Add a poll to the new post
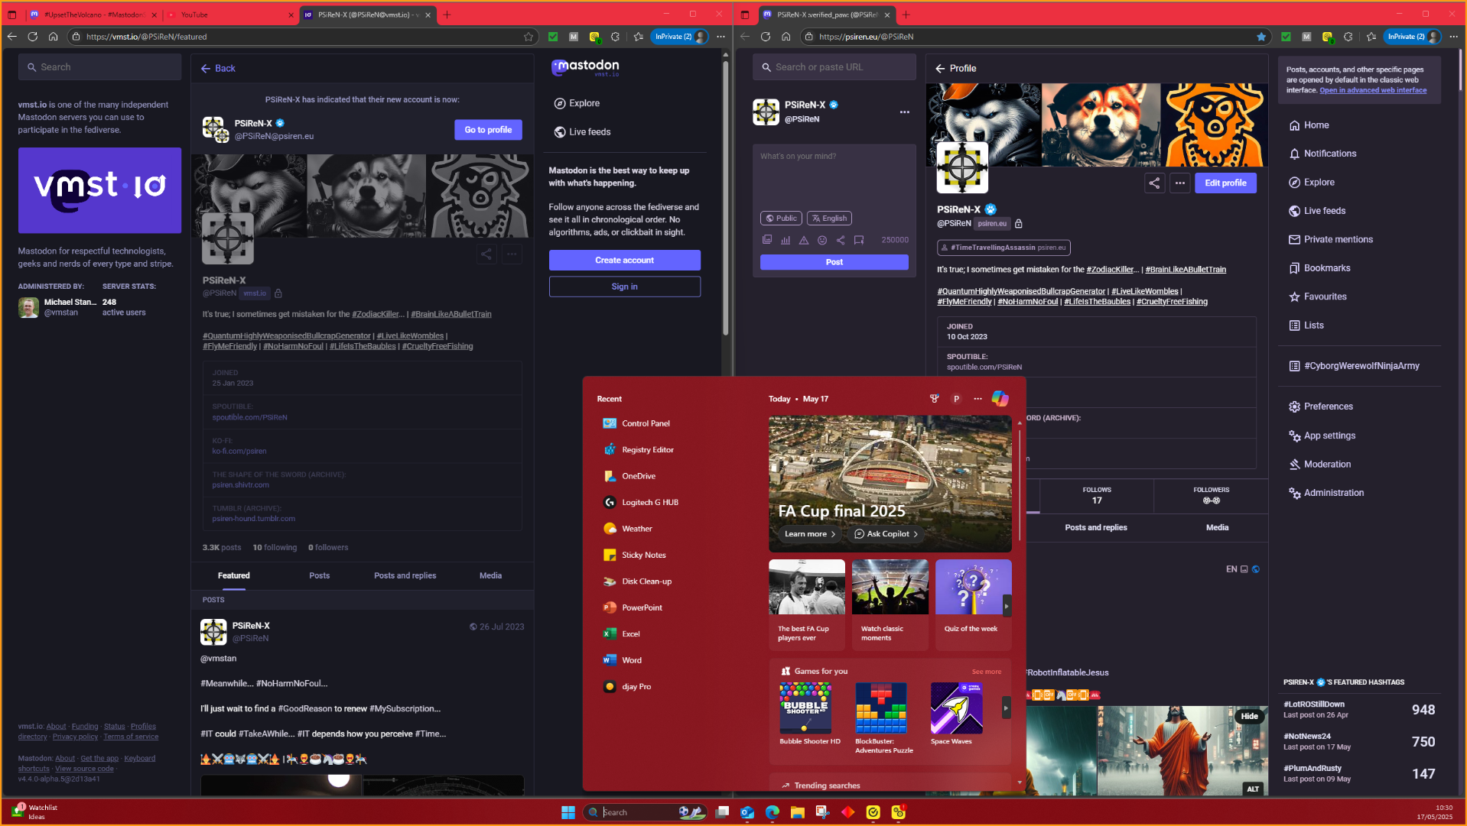Screen dimensions: 1467x826 click(786, 240)
